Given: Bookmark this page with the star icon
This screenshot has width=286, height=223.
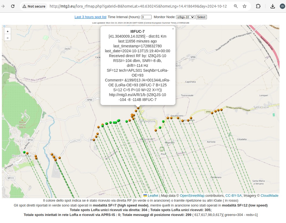Looking at the screenshot, I should (245, 6).
